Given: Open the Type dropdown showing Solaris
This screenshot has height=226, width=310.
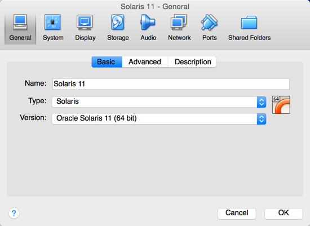Looking at the screenshot, I should point(159,102).
